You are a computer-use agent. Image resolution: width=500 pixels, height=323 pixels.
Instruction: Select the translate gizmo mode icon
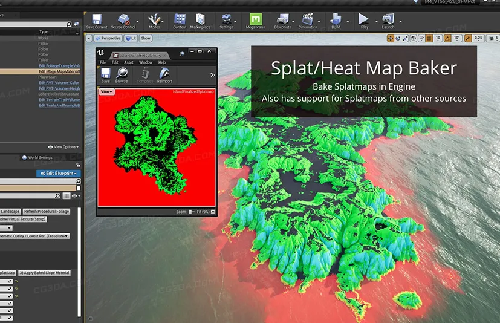[x=391, y=38]
